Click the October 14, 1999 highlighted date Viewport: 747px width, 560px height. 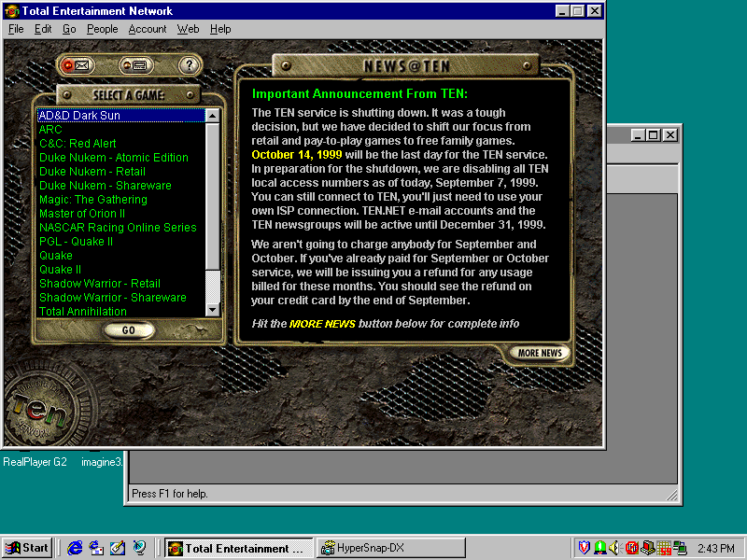pos(297,155)
